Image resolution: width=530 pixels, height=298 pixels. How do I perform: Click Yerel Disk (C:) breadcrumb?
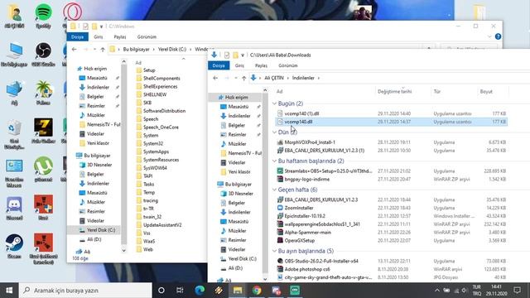pyautogui.click(x=172, y=50)
